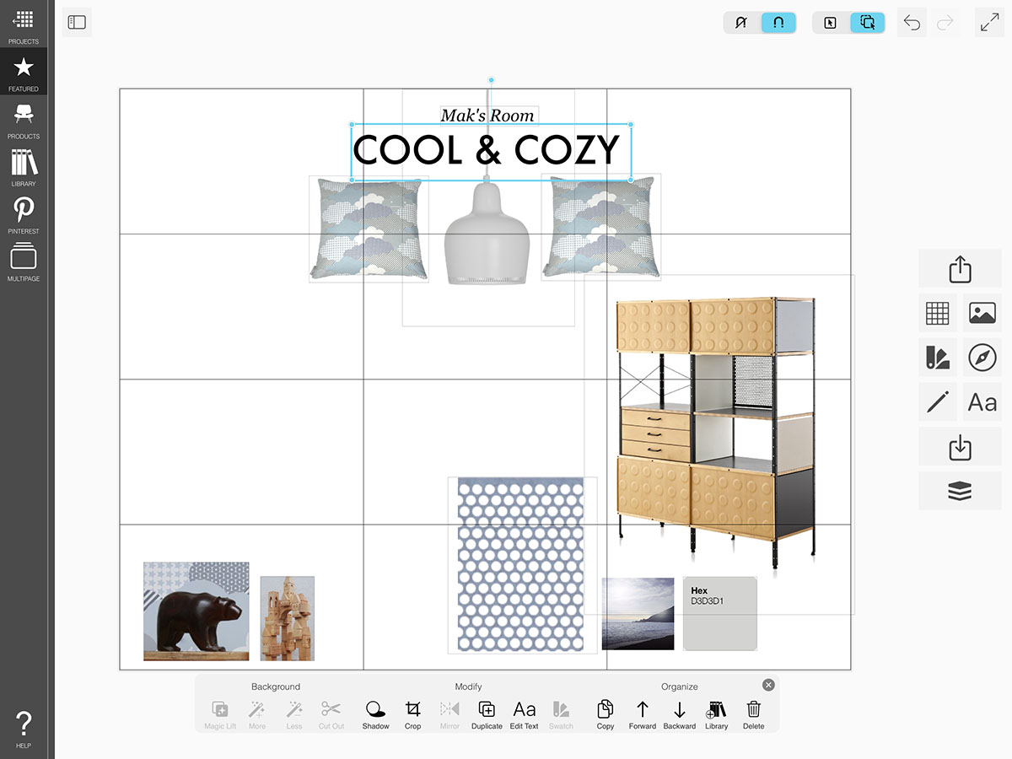The height and width of the screenshot is (759, 1012).
Task: Open the Library tab in sidebar
Action: coord(24,166)
